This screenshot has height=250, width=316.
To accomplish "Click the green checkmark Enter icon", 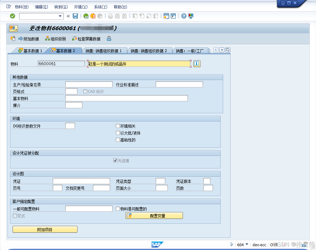I will click(x=13, y=16).
